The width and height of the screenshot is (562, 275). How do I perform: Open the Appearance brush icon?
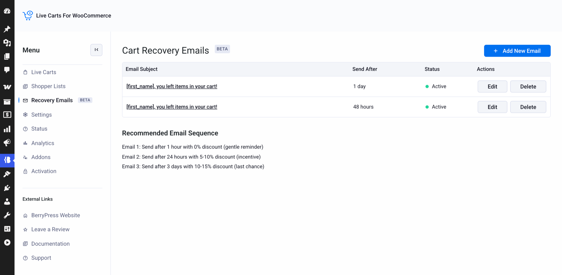coord(7,174)
